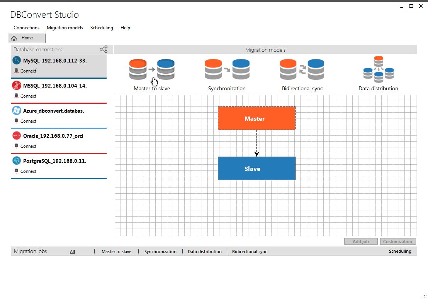Click the network icon beside Database connections
The height and width of the screenshot is (299, 428).
(103, 49)
